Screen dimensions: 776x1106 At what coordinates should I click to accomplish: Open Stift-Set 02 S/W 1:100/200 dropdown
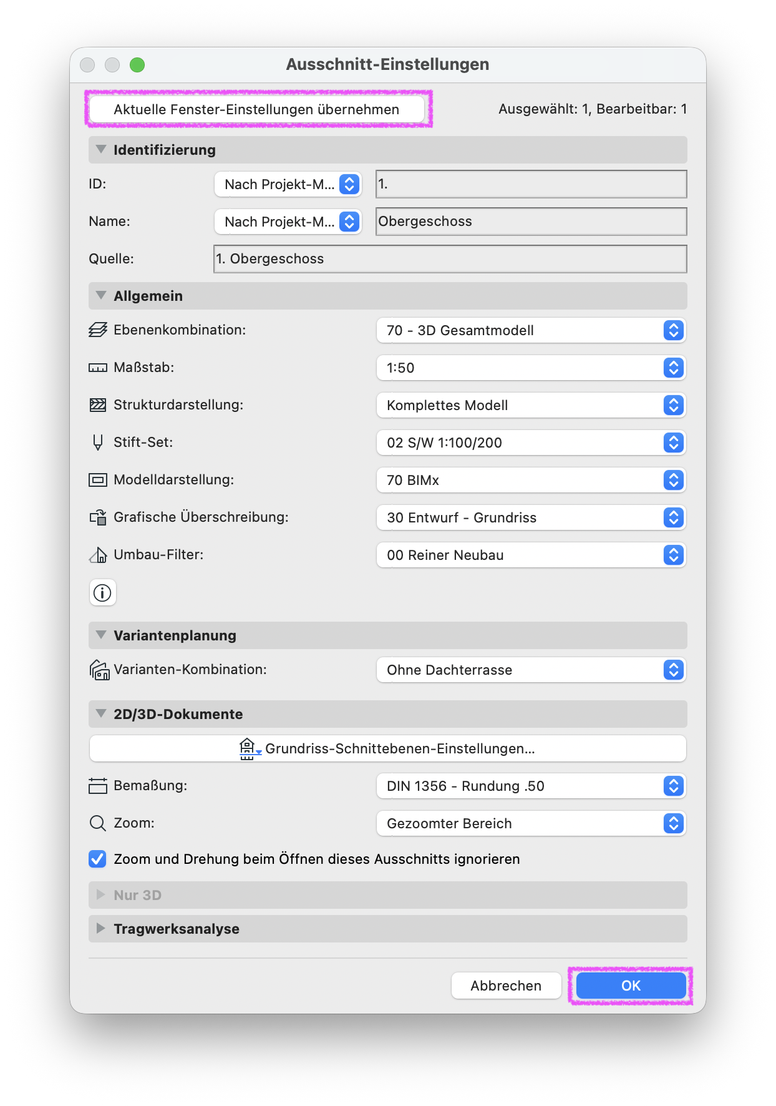coord(531,443)
